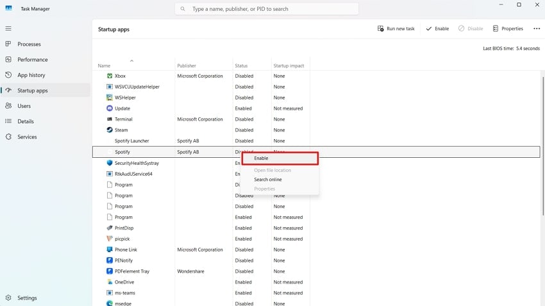Select the Steam row name
Image resolution: width=545 pixels, height=306 pixels.
(121, 130)
